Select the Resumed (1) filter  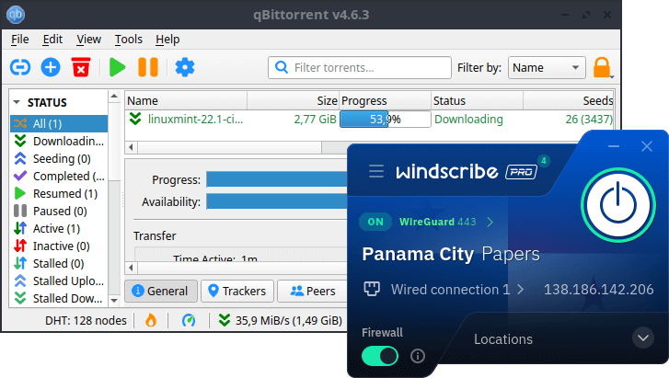pyautogui.click(x=59, y=194)
